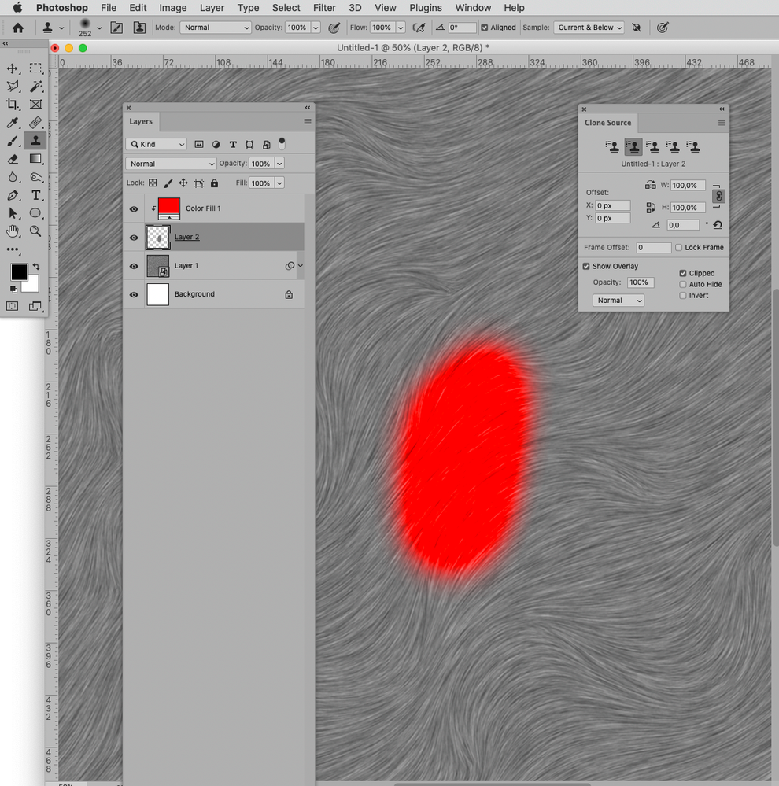Hide Layer 1 visibility eye

pyautogui.click(x=134, y=266)
